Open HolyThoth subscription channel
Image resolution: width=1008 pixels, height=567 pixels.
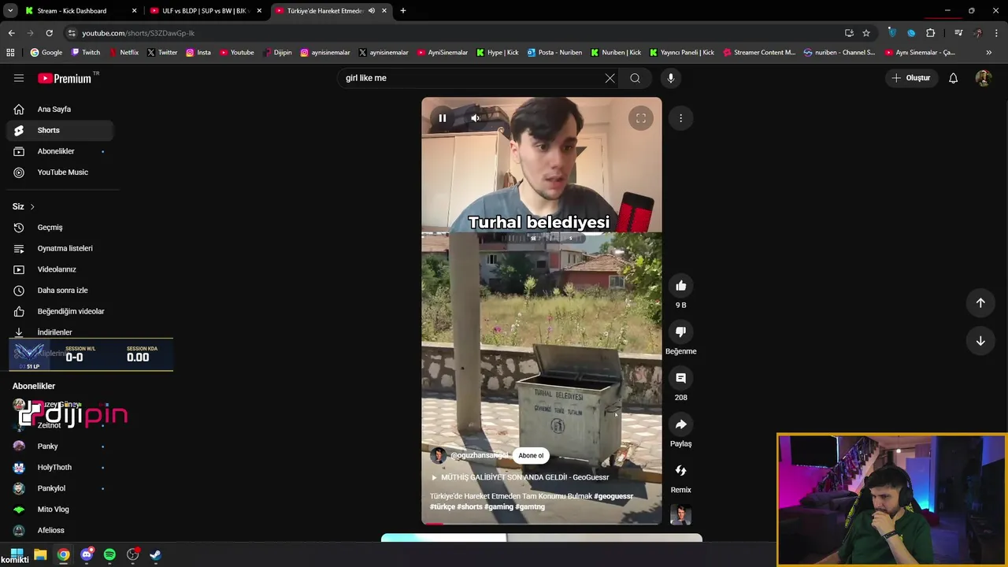point(60,467)
